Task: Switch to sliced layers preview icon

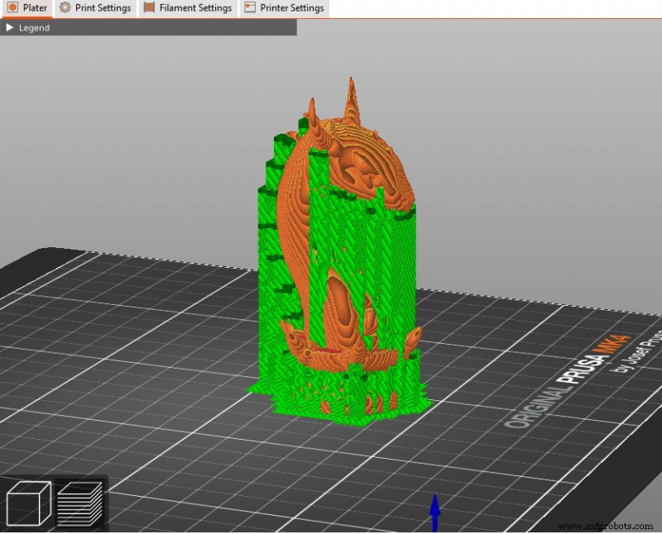Action: pyautogui.click(x=80, y=503)
